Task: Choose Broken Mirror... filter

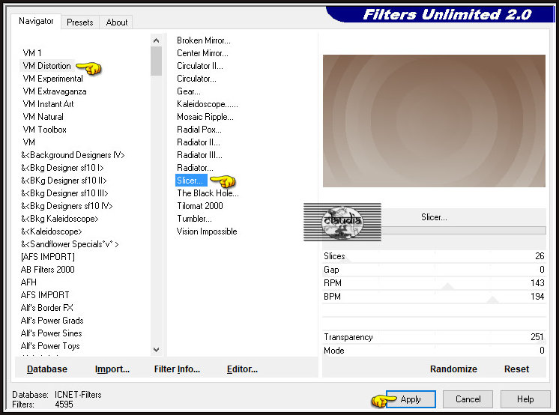Action: click(x=204, y=40)
